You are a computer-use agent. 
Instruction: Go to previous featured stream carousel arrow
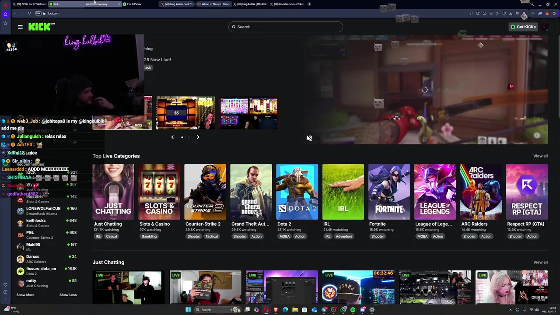tap(172, 137)
